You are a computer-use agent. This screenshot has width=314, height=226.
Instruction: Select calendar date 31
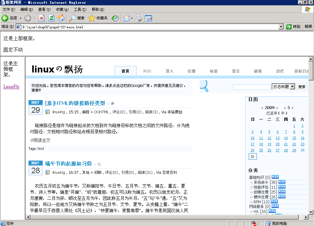pyautogui.click(x=252, y=157)
